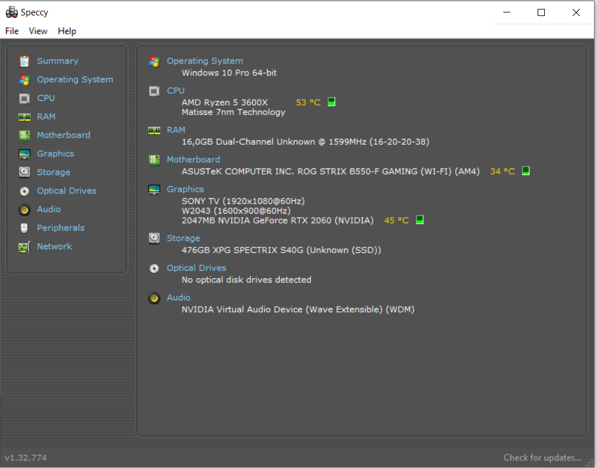Click the Storage heading link in summary
This screenshot has height=468, width=597.
pyautogui.click(x=183, y=238)
